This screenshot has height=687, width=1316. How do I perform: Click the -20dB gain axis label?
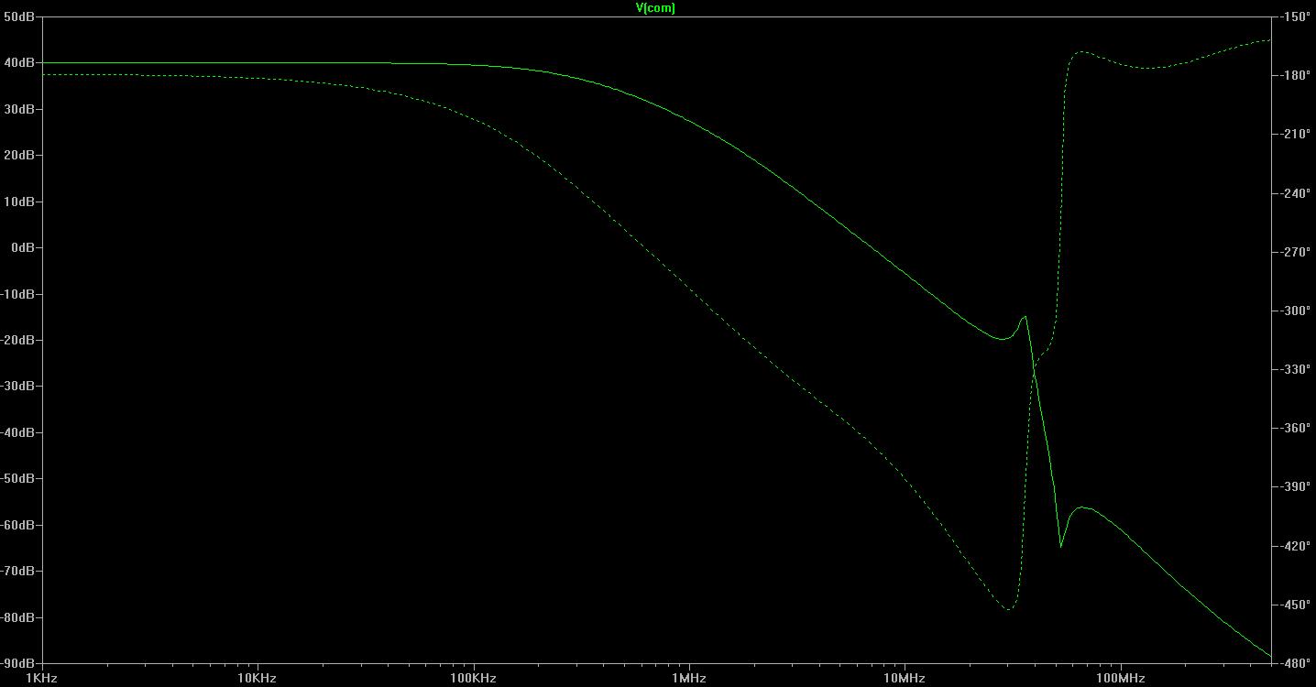[x=17, y=340]
